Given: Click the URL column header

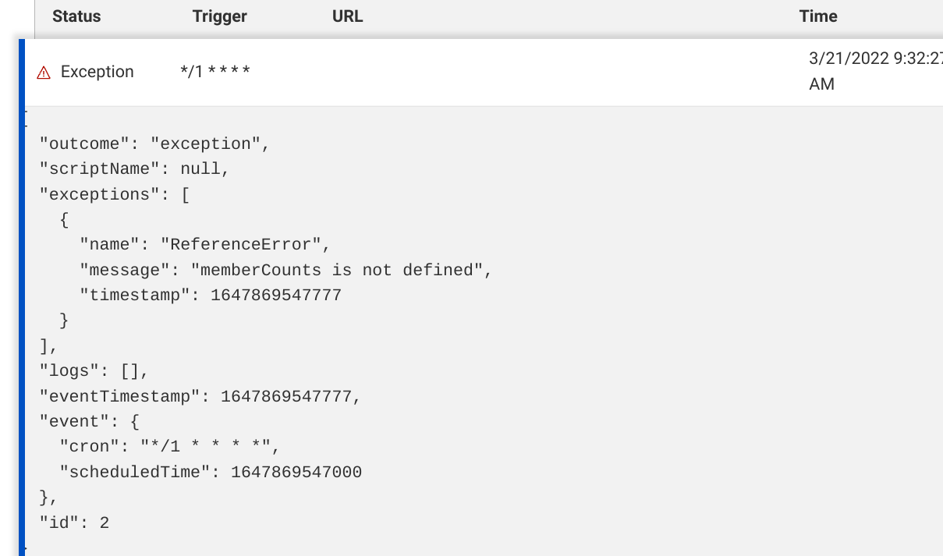Looking at the screenshot, I should (x=347, y=16).
